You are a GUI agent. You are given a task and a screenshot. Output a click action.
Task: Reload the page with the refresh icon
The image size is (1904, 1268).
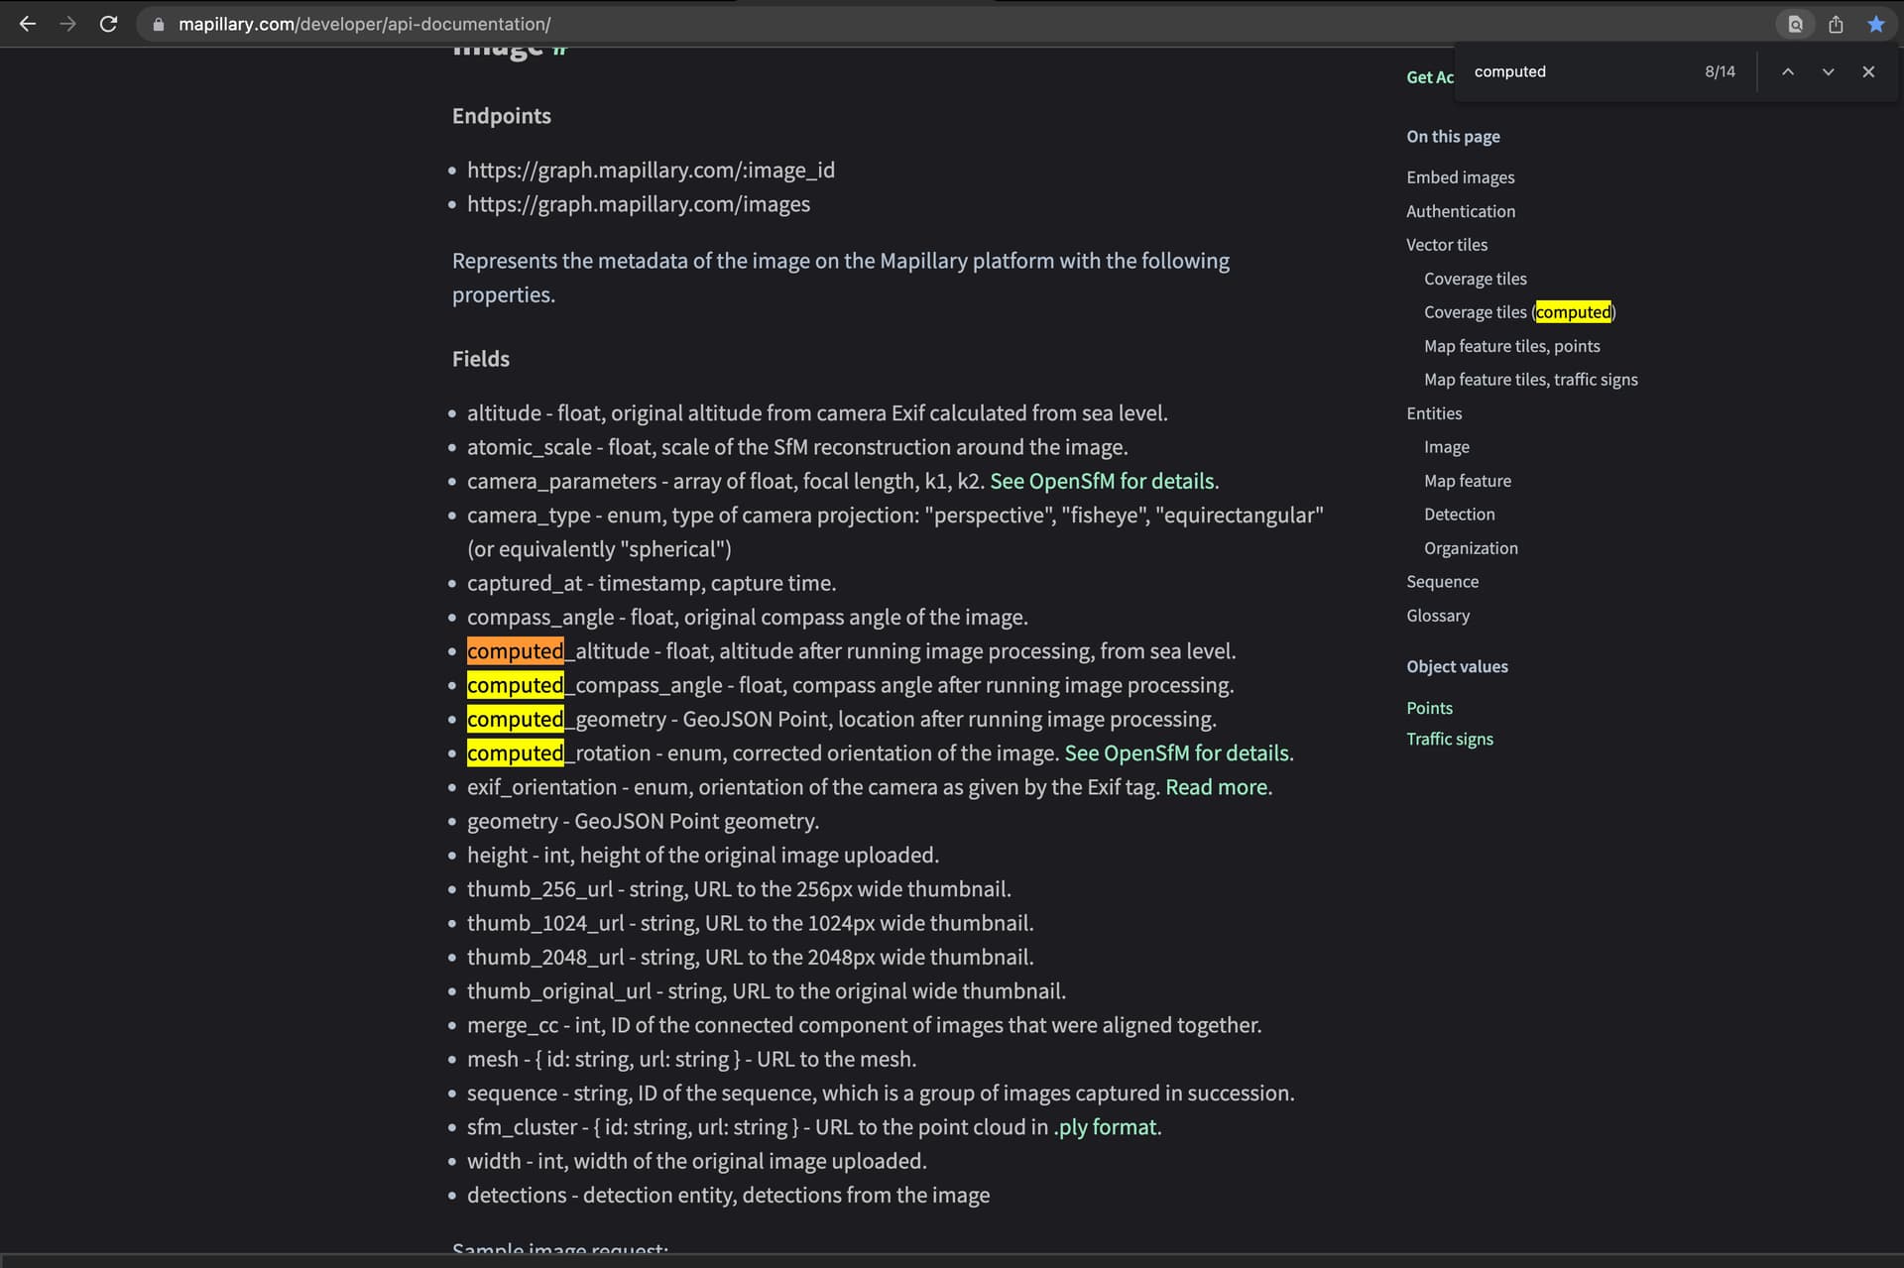[109, 24]
